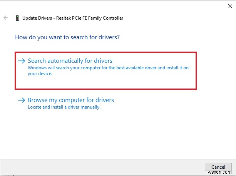Screen dimensions: 236x176
Task: Click the 'How do you want to search' heading
Action: (x=67, y=37)
